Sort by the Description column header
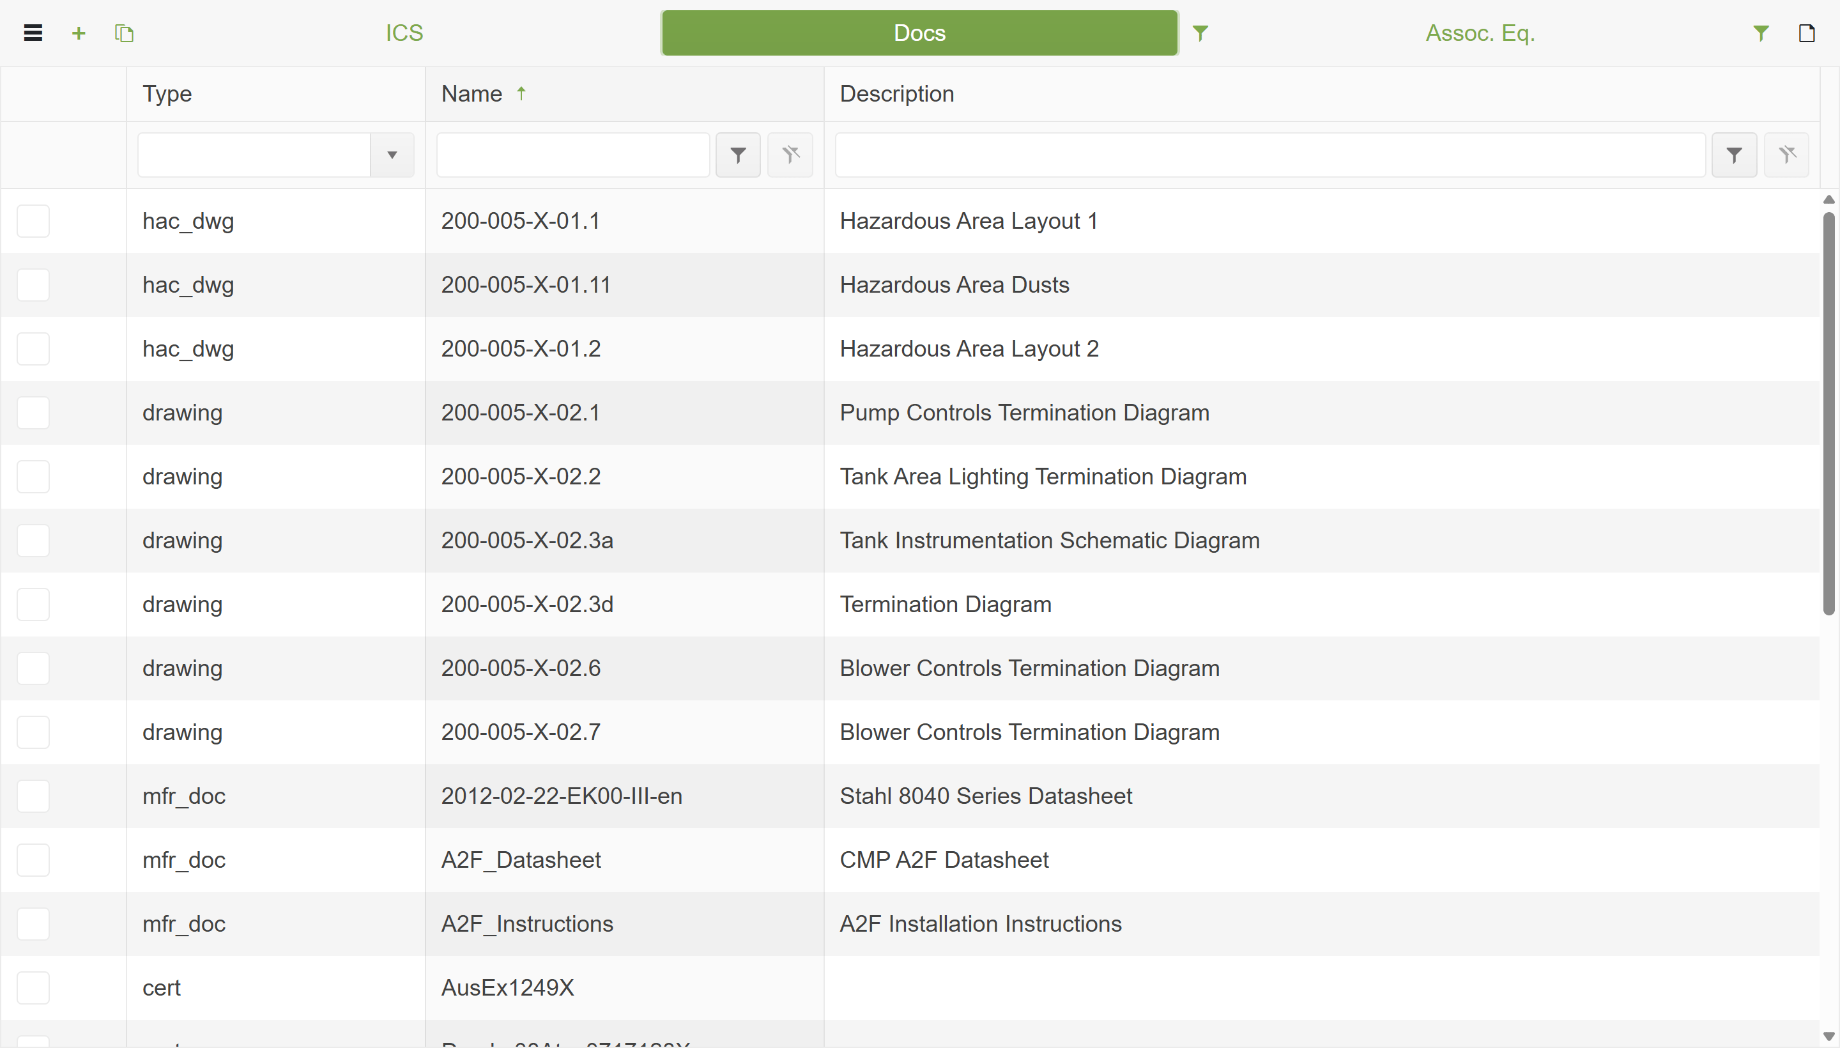1840x1048 pixels. [1322, 93]
